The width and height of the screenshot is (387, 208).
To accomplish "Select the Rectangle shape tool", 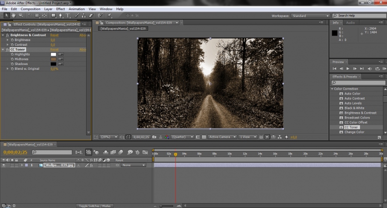I will 53,15.
